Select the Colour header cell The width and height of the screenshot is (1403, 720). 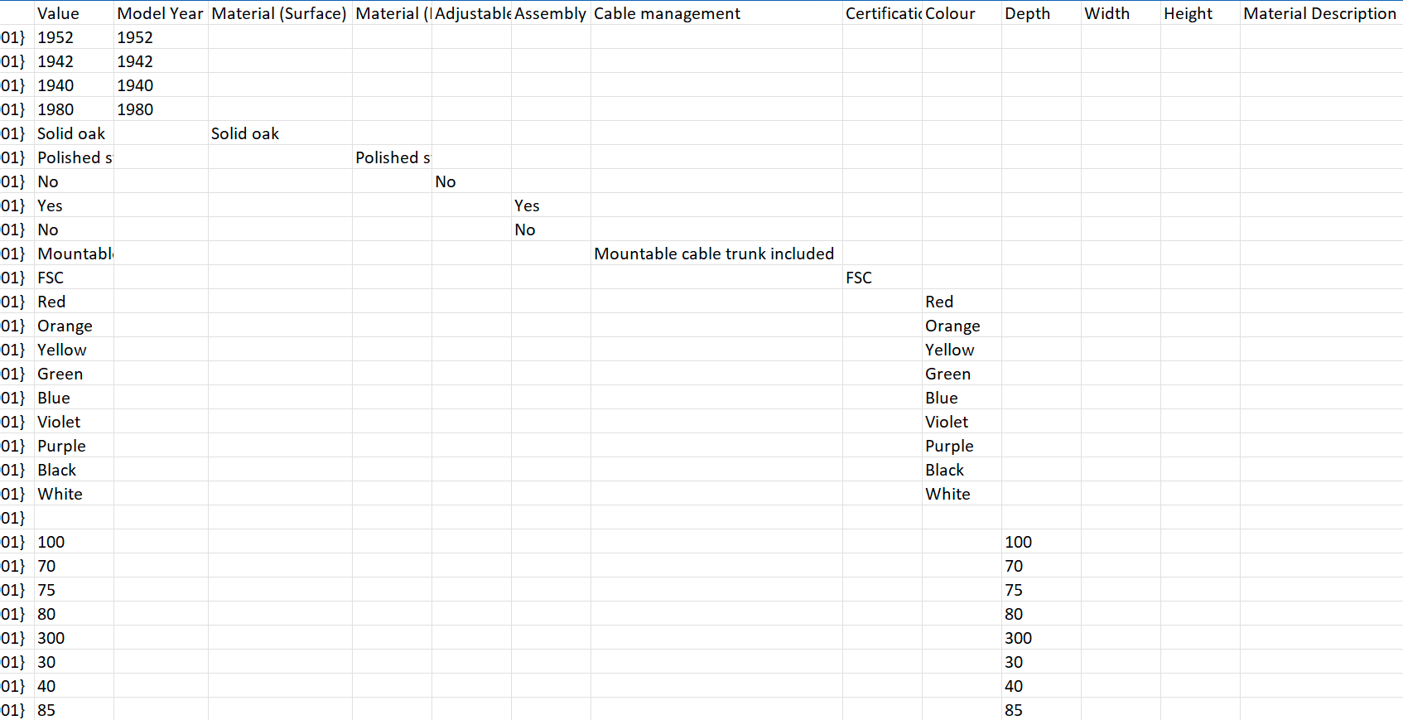point(962,13)
